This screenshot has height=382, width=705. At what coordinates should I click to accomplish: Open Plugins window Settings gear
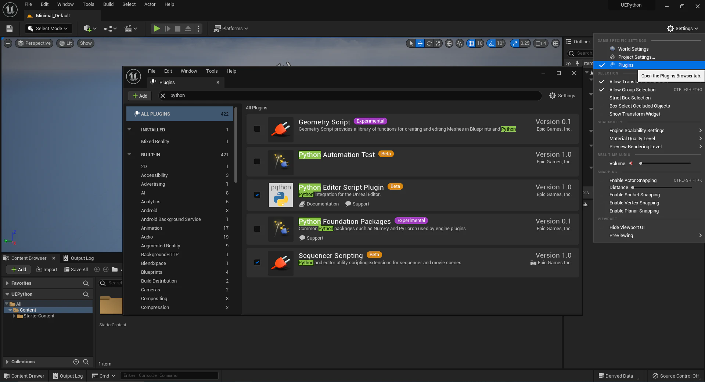tap(562, 96)
